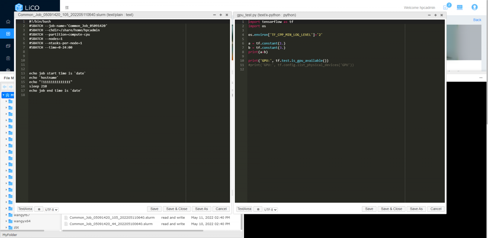Image resolution: width=488 pixels, height=238 pixels.
Task: Open UTF-8 encoding dropdown in slurm editor
Action: pyautogui.click(x=51, y=210)
